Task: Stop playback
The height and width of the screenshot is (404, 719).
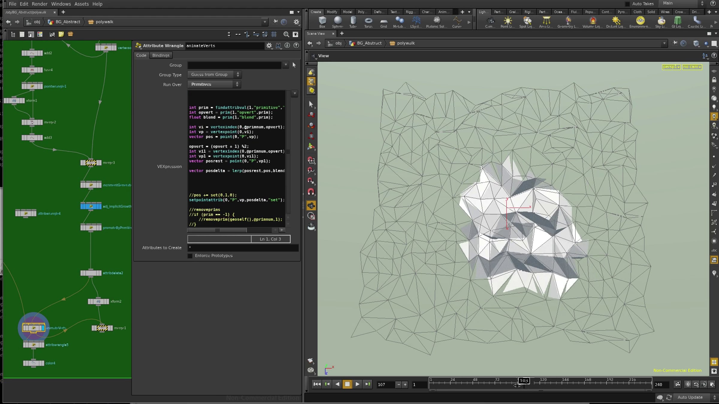Action: [x=347, y=384]
